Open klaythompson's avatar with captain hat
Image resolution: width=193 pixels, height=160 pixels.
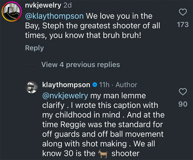[x=32, y=87]
